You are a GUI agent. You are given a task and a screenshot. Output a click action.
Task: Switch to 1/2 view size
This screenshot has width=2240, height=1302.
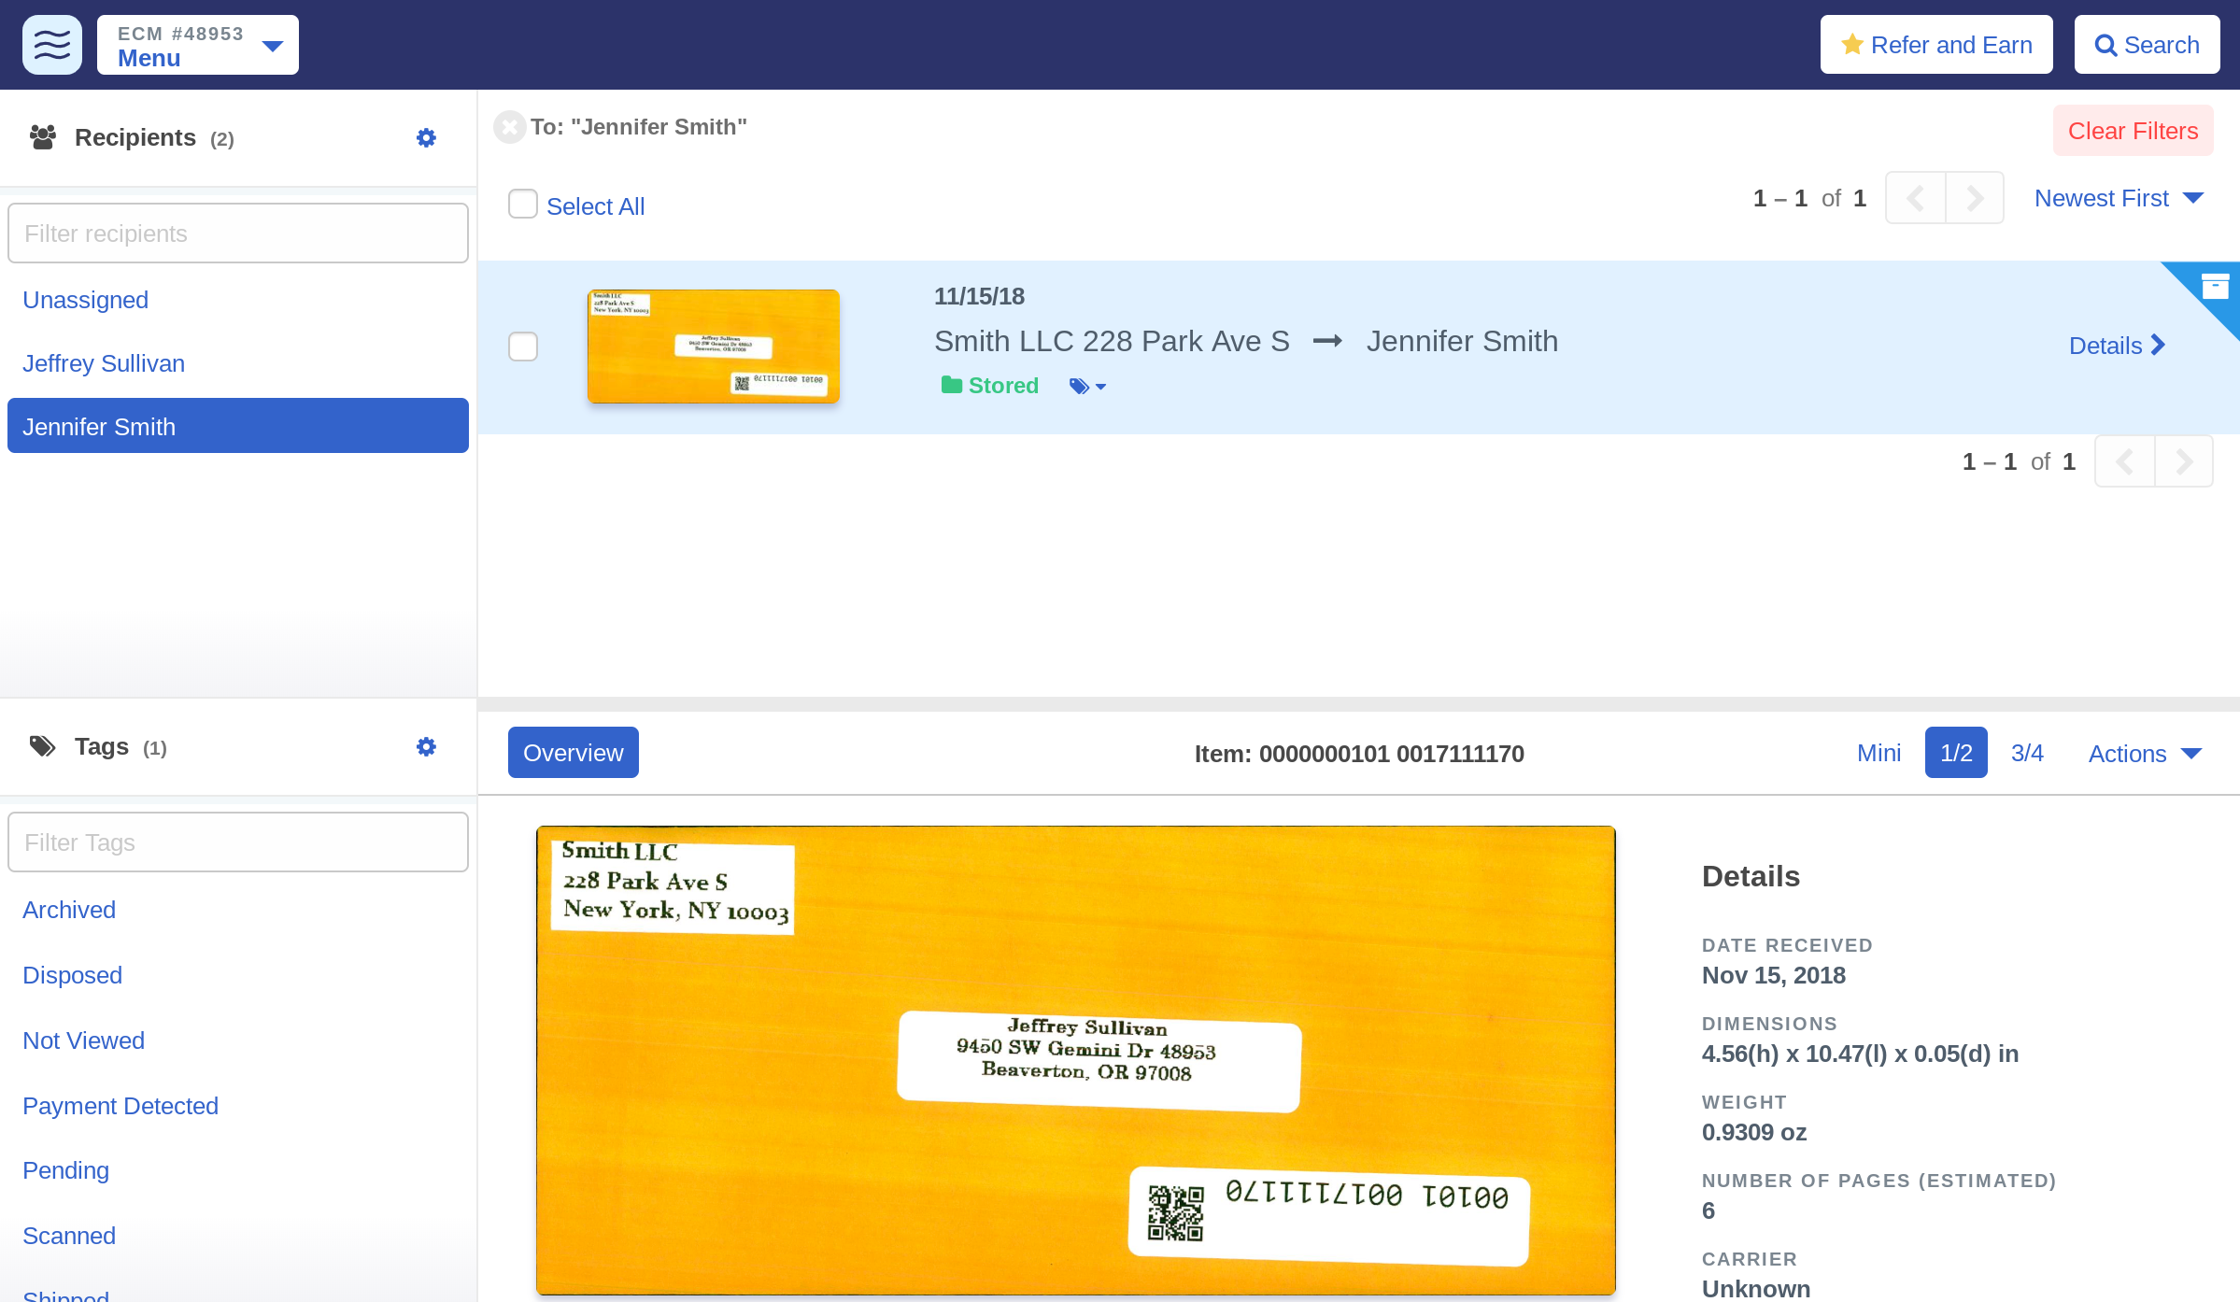1956,753
